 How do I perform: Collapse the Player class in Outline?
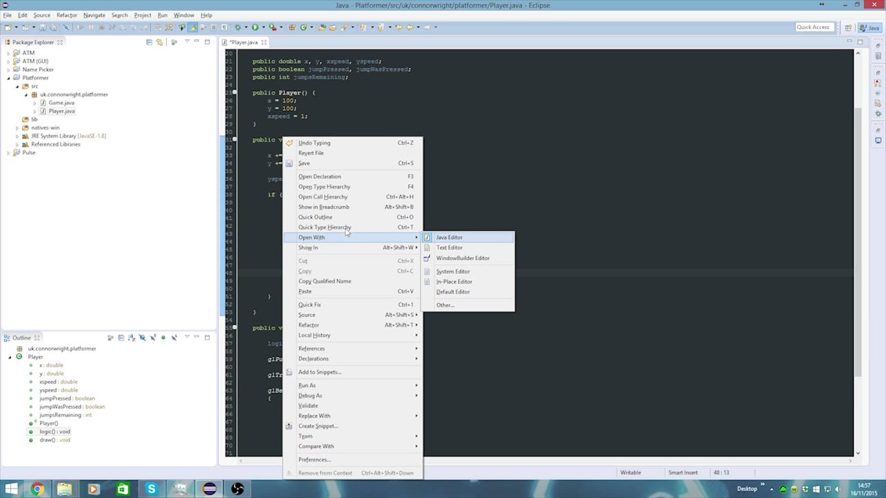[x=10, y=357]
